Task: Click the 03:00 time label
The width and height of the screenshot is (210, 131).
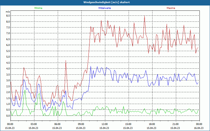Action: coord(33,124)
